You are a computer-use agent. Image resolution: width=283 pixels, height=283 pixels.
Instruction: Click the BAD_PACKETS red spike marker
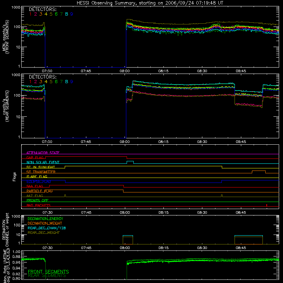267,205
